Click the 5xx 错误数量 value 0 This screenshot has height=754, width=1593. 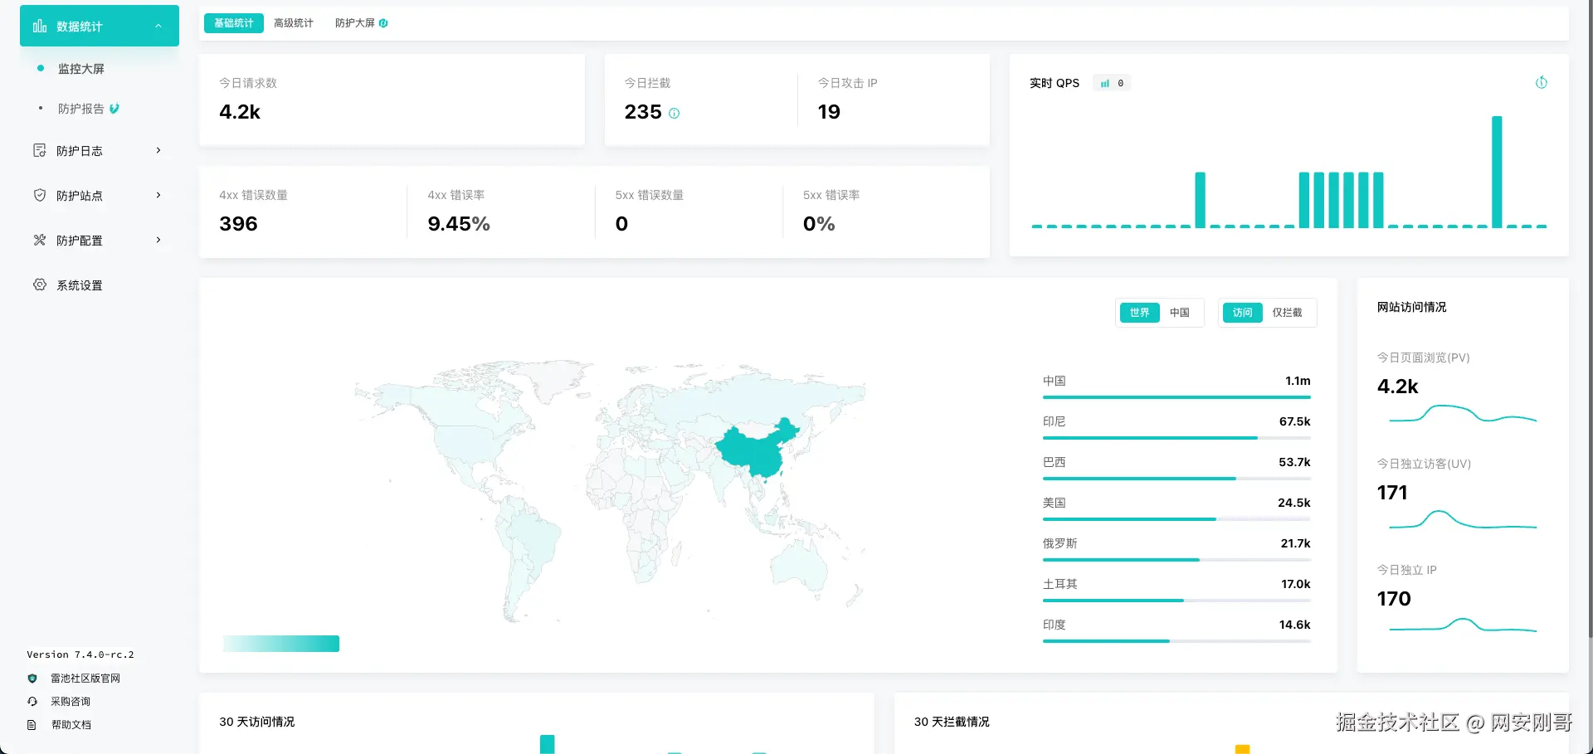coord(621,224)
